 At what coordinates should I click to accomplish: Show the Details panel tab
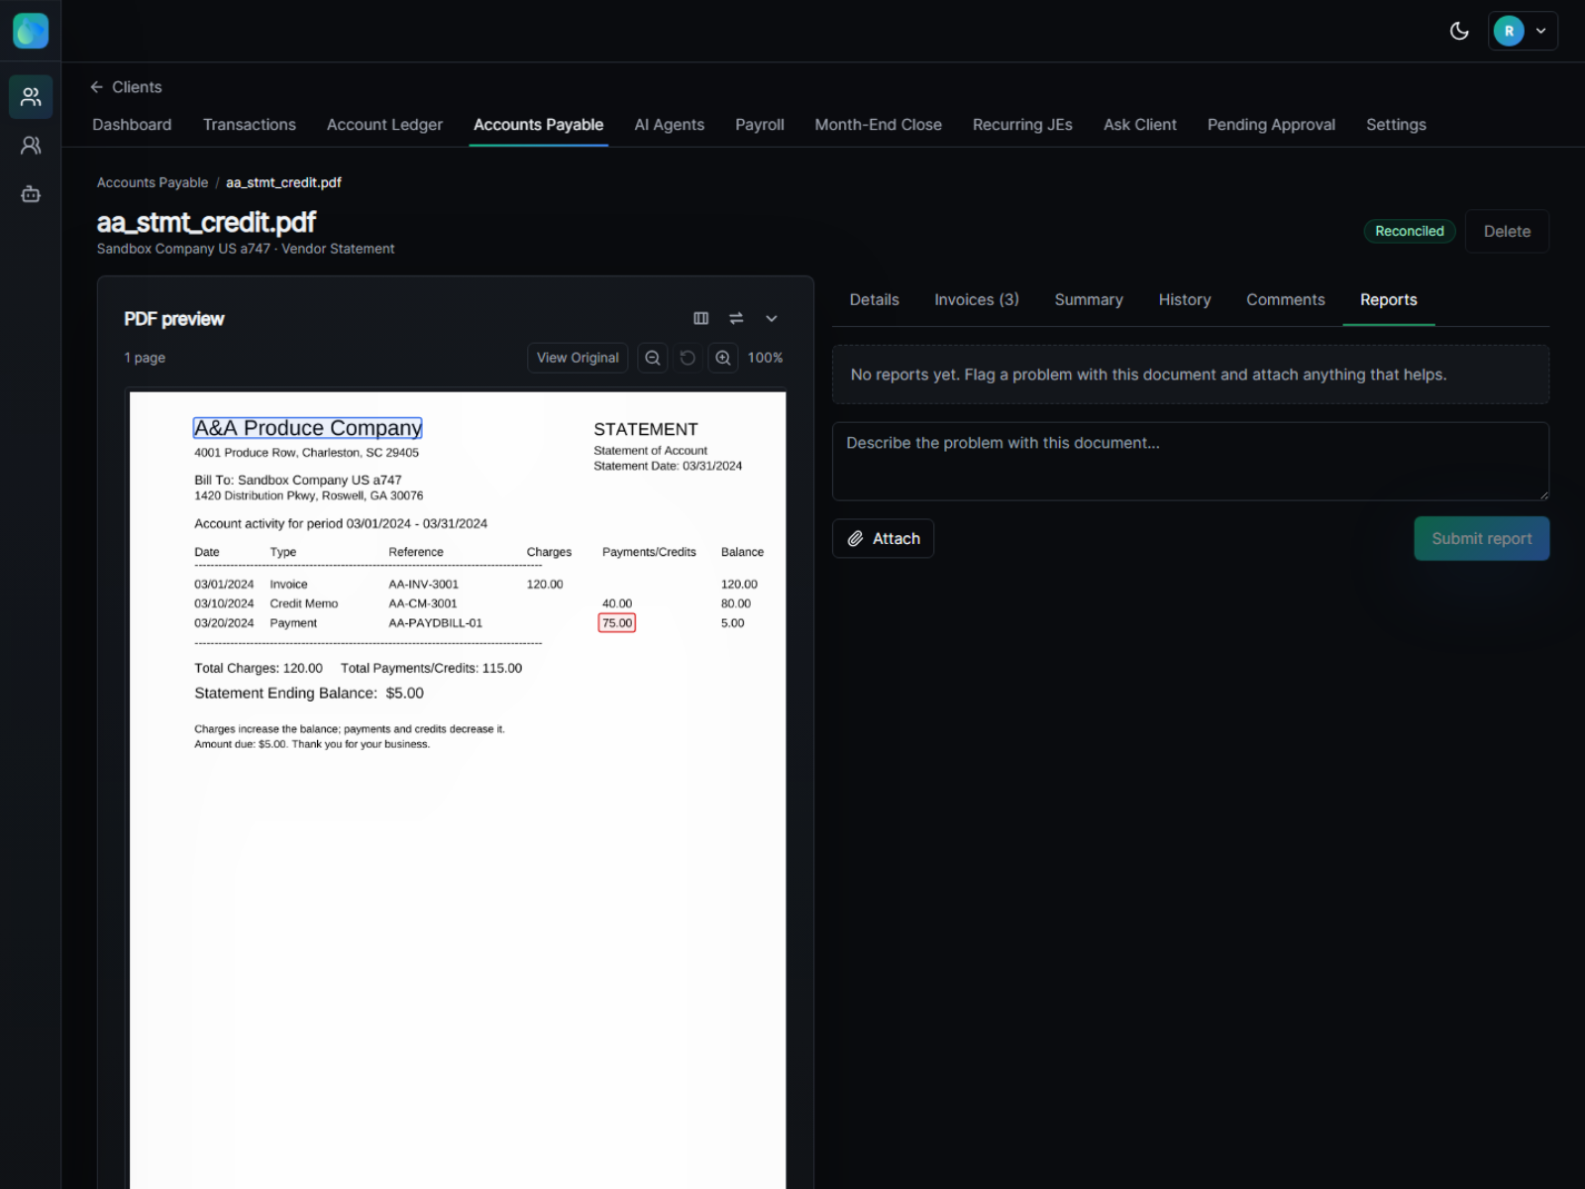875,299
